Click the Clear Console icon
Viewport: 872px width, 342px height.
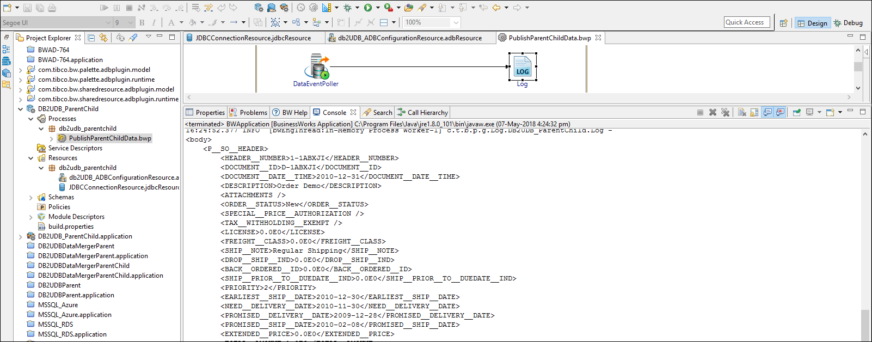742,112
